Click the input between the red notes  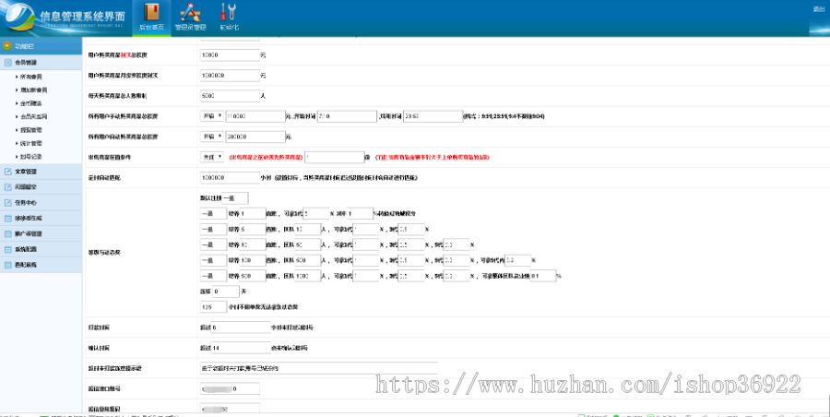[335, 158]
